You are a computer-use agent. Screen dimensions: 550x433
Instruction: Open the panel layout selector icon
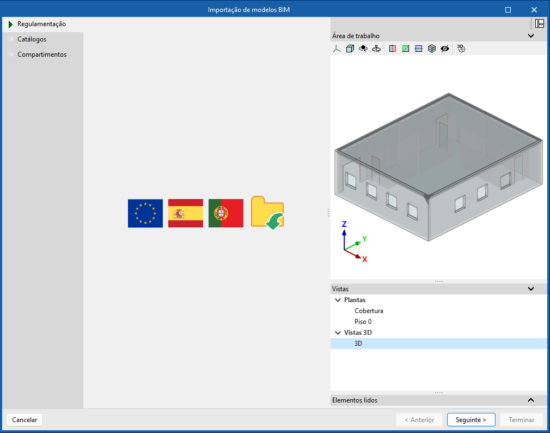coord(540,23)
